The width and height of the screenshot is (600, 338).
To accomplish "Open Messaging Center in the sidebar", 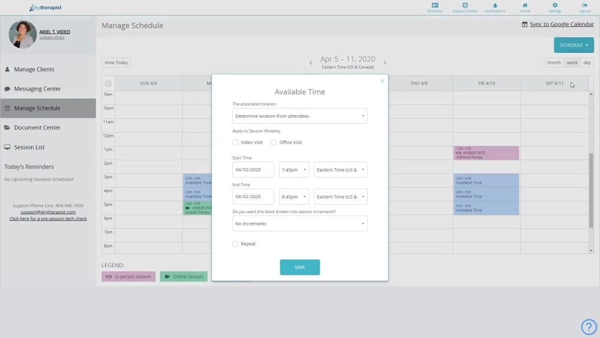I will coord(48,89).
